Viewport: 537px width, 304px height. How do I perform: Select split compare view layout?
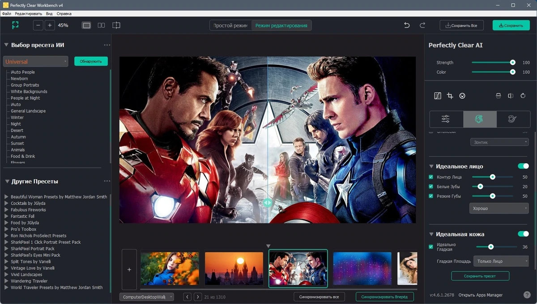[x=116, y=25]
